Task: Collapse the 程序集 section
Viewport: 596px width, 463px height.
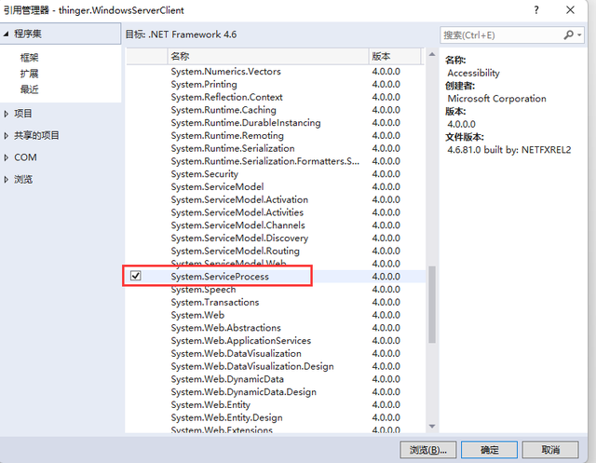Action: click(x=6, y=34)
